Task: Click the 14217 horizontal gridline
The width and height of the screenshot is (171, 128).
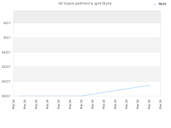Action: click(x=87, y=52)
